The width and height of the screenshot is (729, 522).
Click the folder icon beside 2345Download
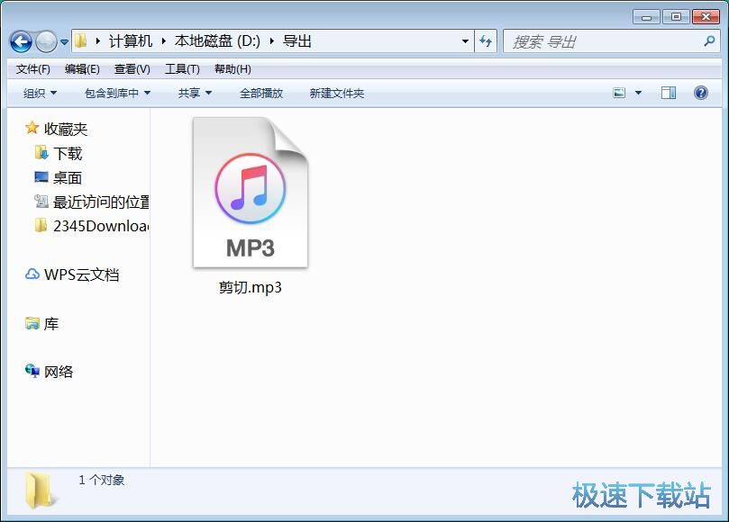41,225
